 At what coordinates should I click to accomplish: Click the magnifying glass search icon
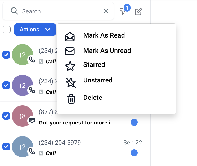pyautogui.click(x=14, y=11)
